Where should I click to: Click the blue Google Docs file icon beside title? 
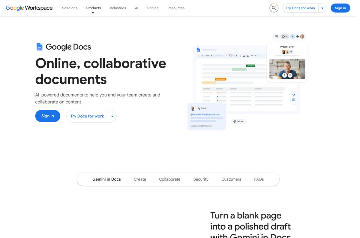(39, 47)
